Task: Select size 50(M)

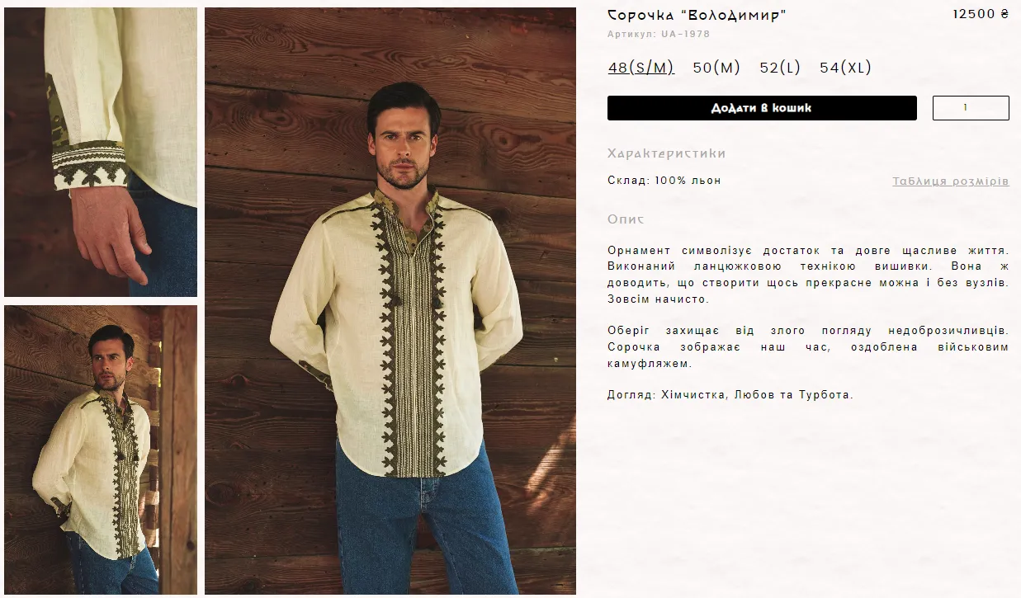Action: click(x=716, y=68)
